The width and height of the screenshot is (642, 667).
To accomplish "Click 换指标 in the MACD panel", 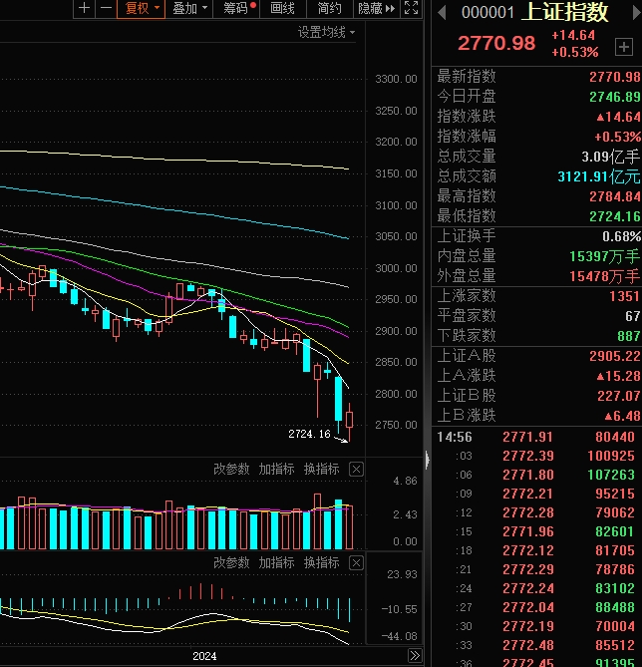I will [x=322, y=563].
